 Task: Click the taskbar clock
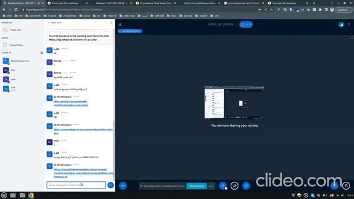350,195
